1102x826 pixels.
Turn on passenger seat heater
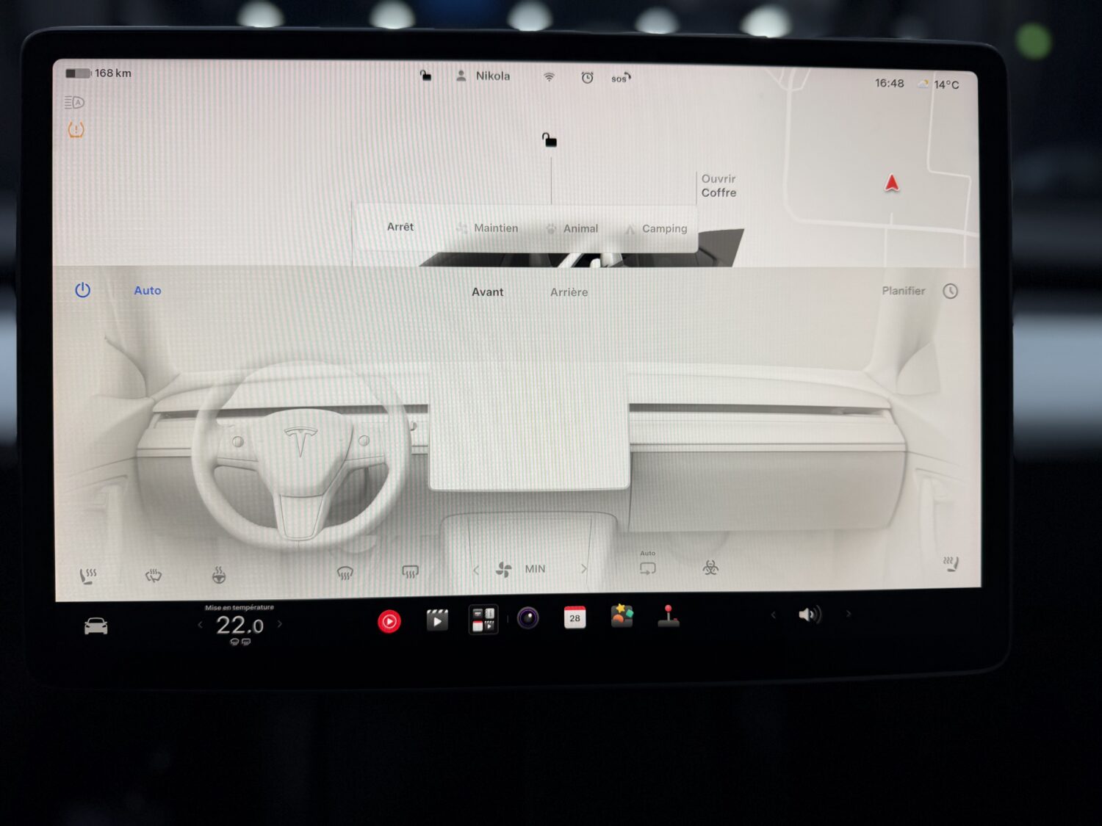[x=951, y=564]
